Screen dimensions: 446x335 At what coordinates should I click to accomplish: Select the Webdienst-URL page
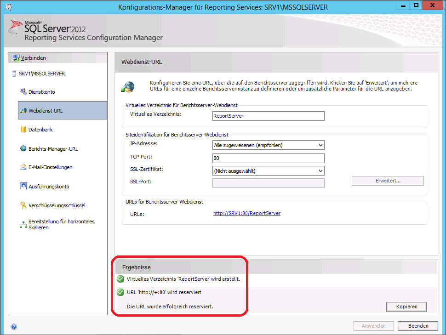62,110
